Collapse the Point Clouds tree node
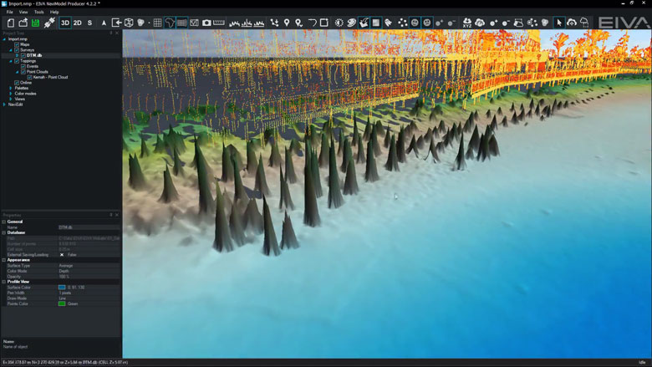 pos(17,72)
